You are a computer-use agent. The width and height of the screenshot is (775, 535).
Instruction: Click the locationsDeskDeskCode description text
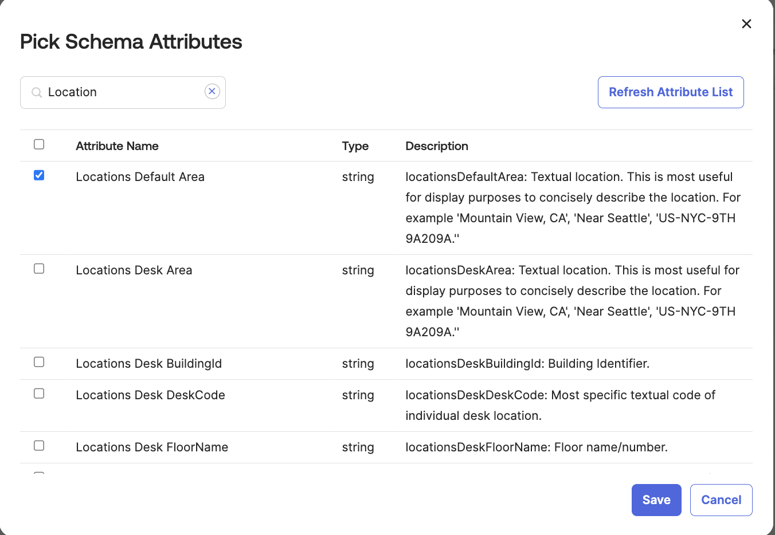click(560, 406)
